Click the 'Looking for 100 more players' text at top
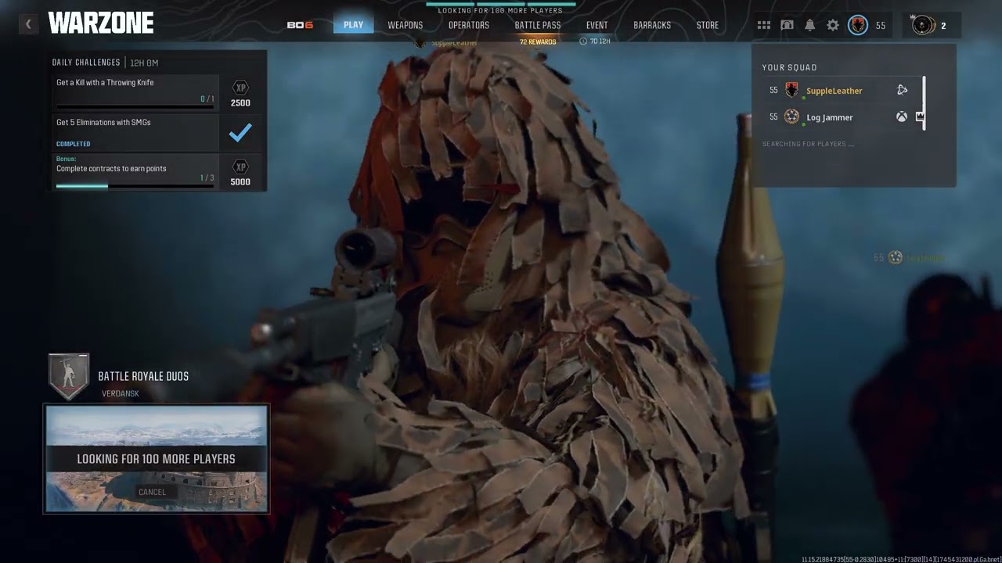1002x563 pixels. tap(500, 11)
